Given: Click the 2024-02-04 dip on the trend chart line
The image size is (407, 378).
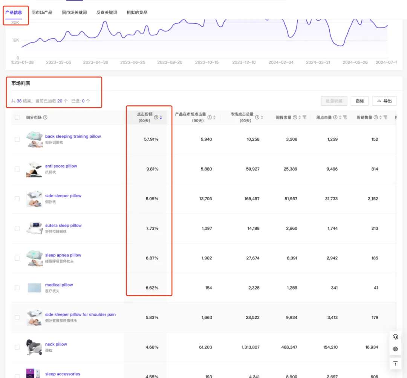Looking at the screenshot, I should [291, 37].
